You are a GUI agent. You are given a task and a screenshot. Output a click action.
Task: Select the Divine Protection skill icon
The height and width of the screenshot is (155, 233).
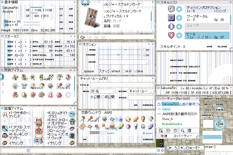pos(171,9)
